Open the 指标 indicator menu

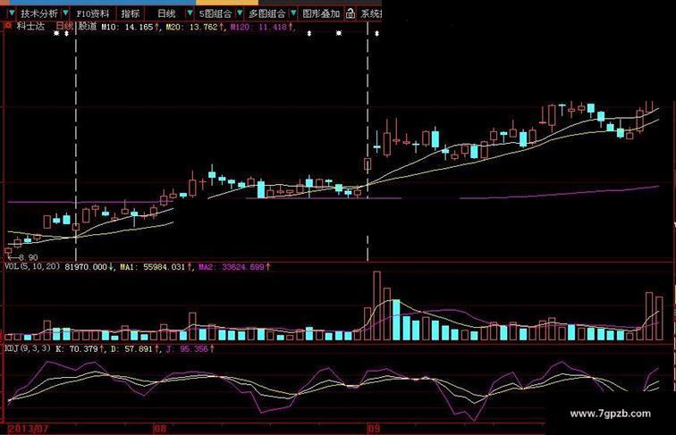click(131, 13)
